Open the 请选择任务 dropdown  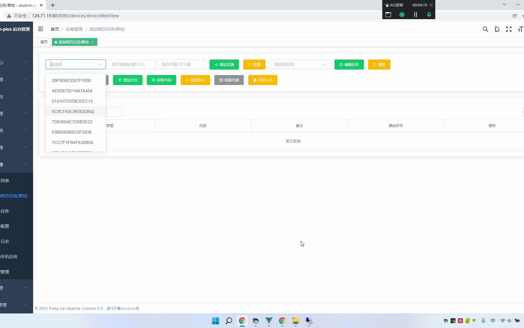[300, 64]
